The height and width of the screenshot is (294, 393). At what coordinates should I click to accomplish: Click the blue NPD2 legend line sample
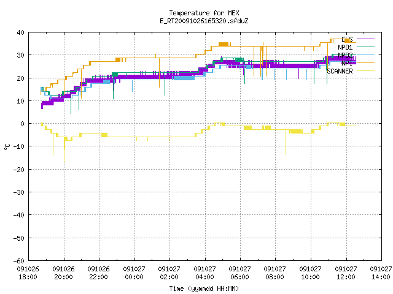tap(365, 55)
